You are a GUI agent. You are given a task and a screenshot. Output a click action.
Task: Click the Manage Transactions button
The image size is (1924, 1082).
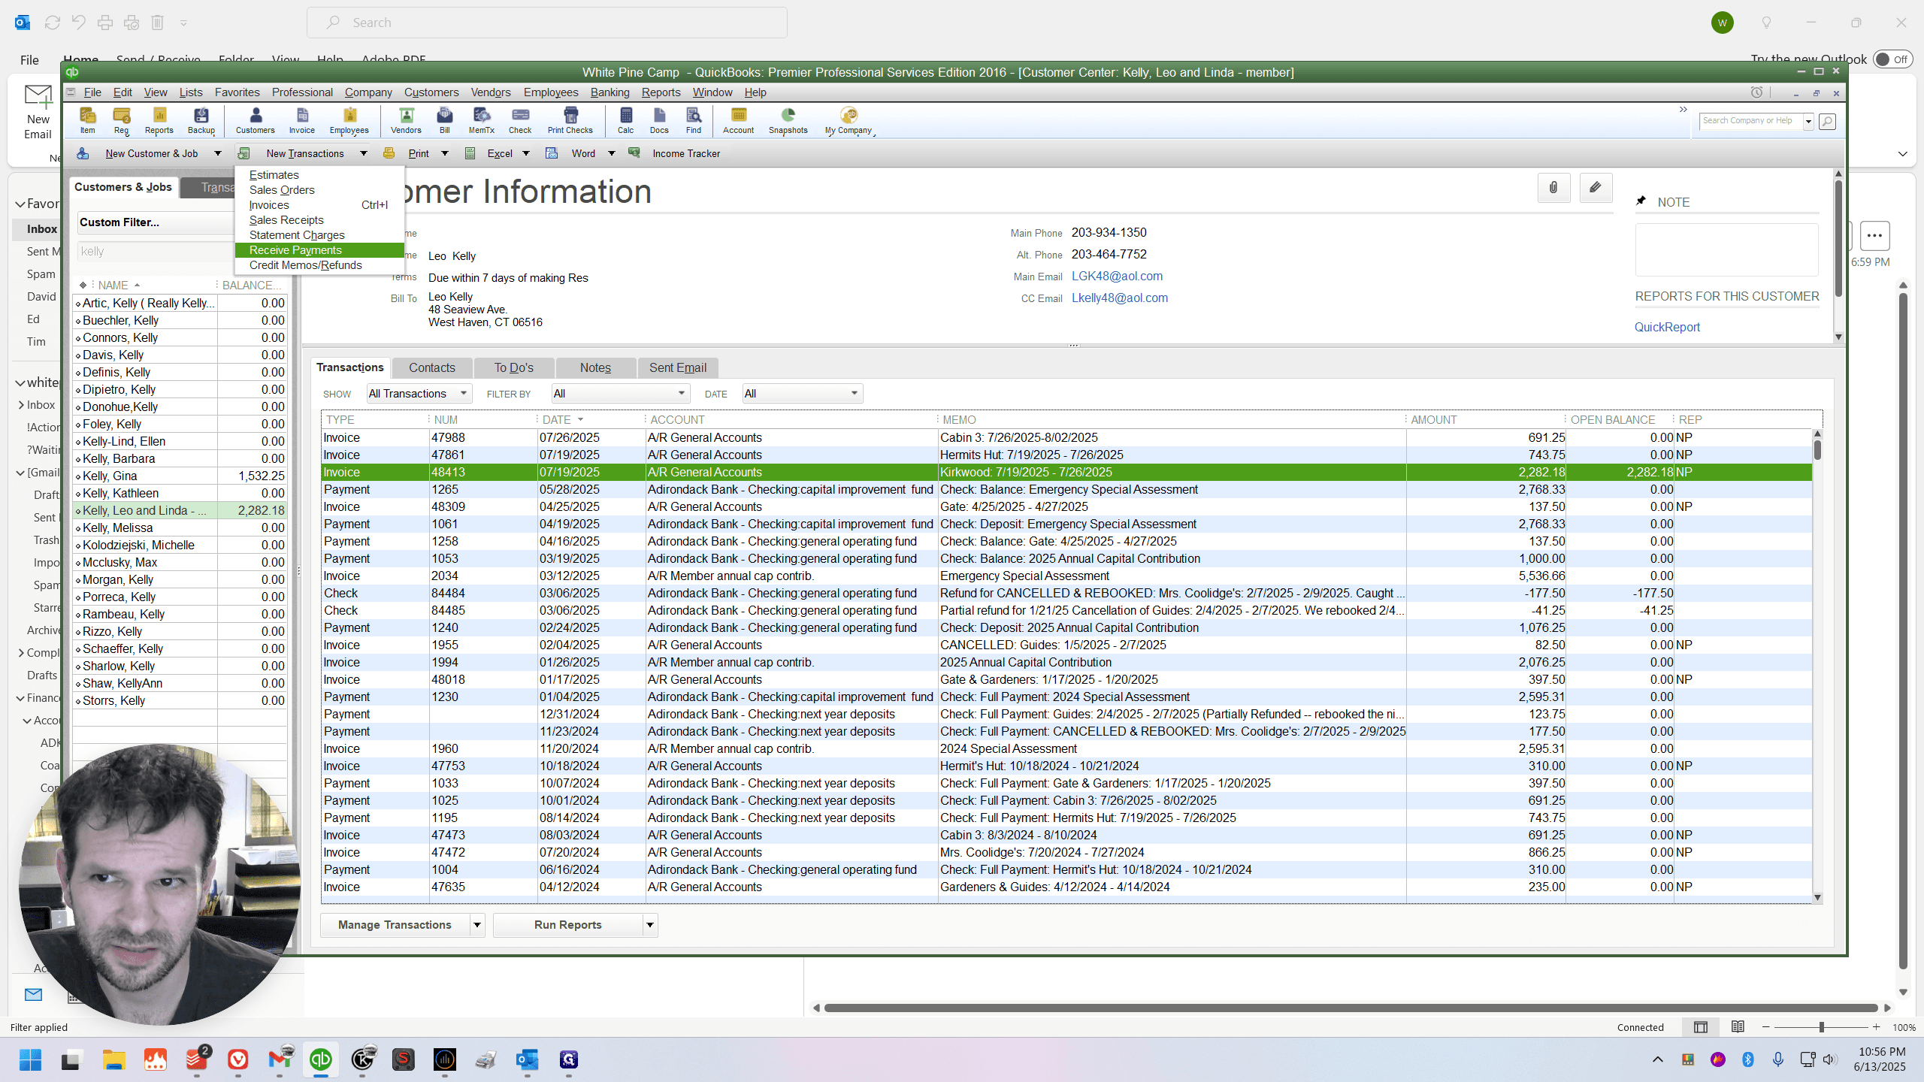point(395,925)
